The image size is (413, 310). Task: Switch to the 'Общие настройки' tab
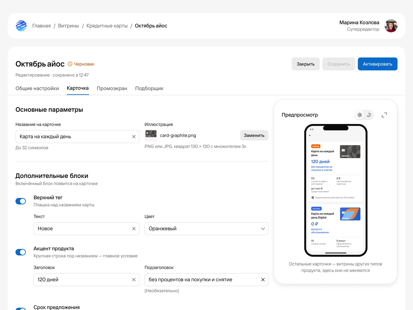tap(37, 88)
